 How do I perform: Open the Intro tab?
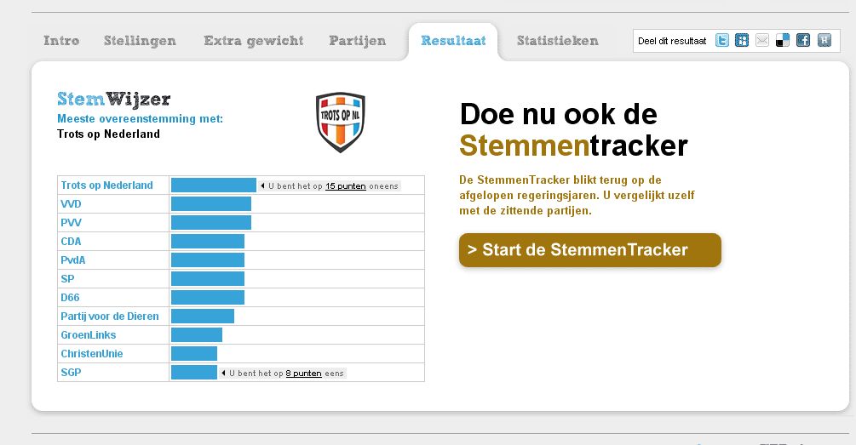(61, 40)
